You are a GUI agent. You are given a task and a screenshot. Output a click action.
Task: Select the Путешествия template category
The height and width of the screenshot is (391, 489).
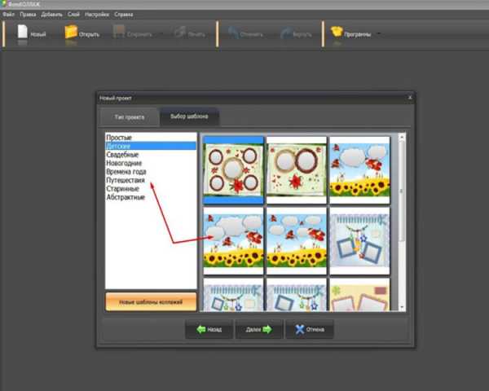(x=151, y=180)
